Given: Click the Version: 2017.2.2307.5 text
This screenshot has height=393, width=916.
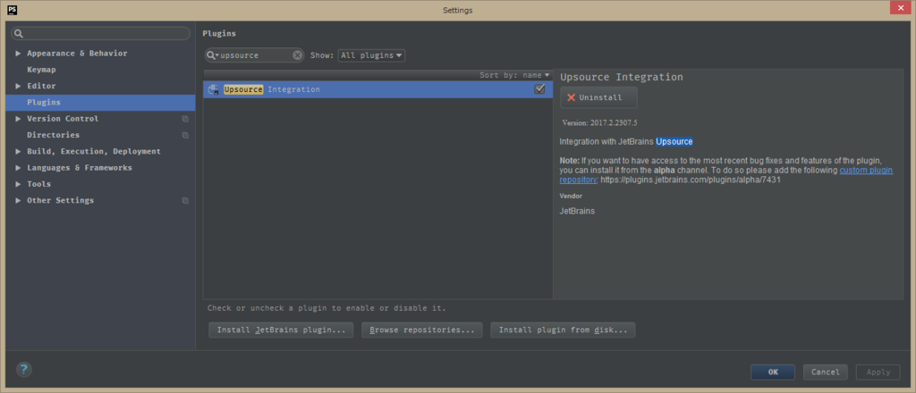Looking at the screenshot, I should (599, 123).
